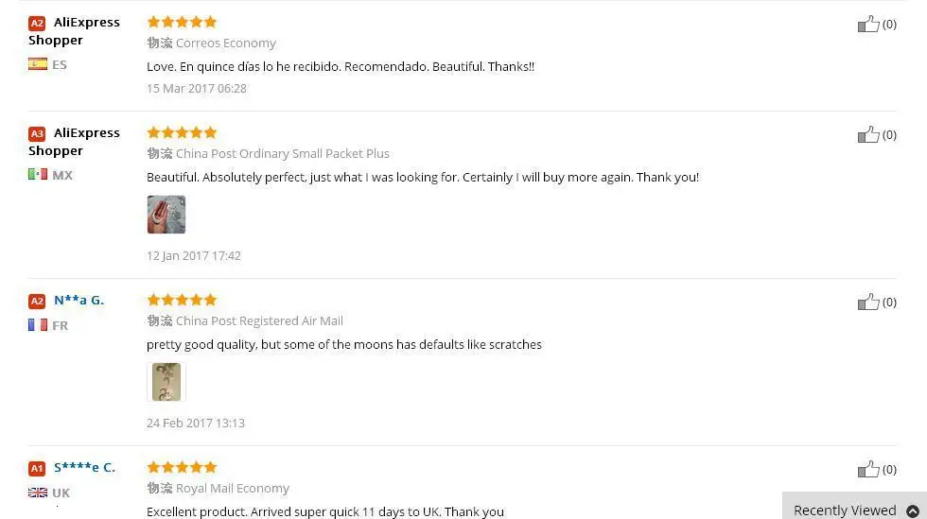Enlarge the moons photo in the FR review
Image resolution: width=927 pixels, height=519 pixels.
(x=166, y=382)
